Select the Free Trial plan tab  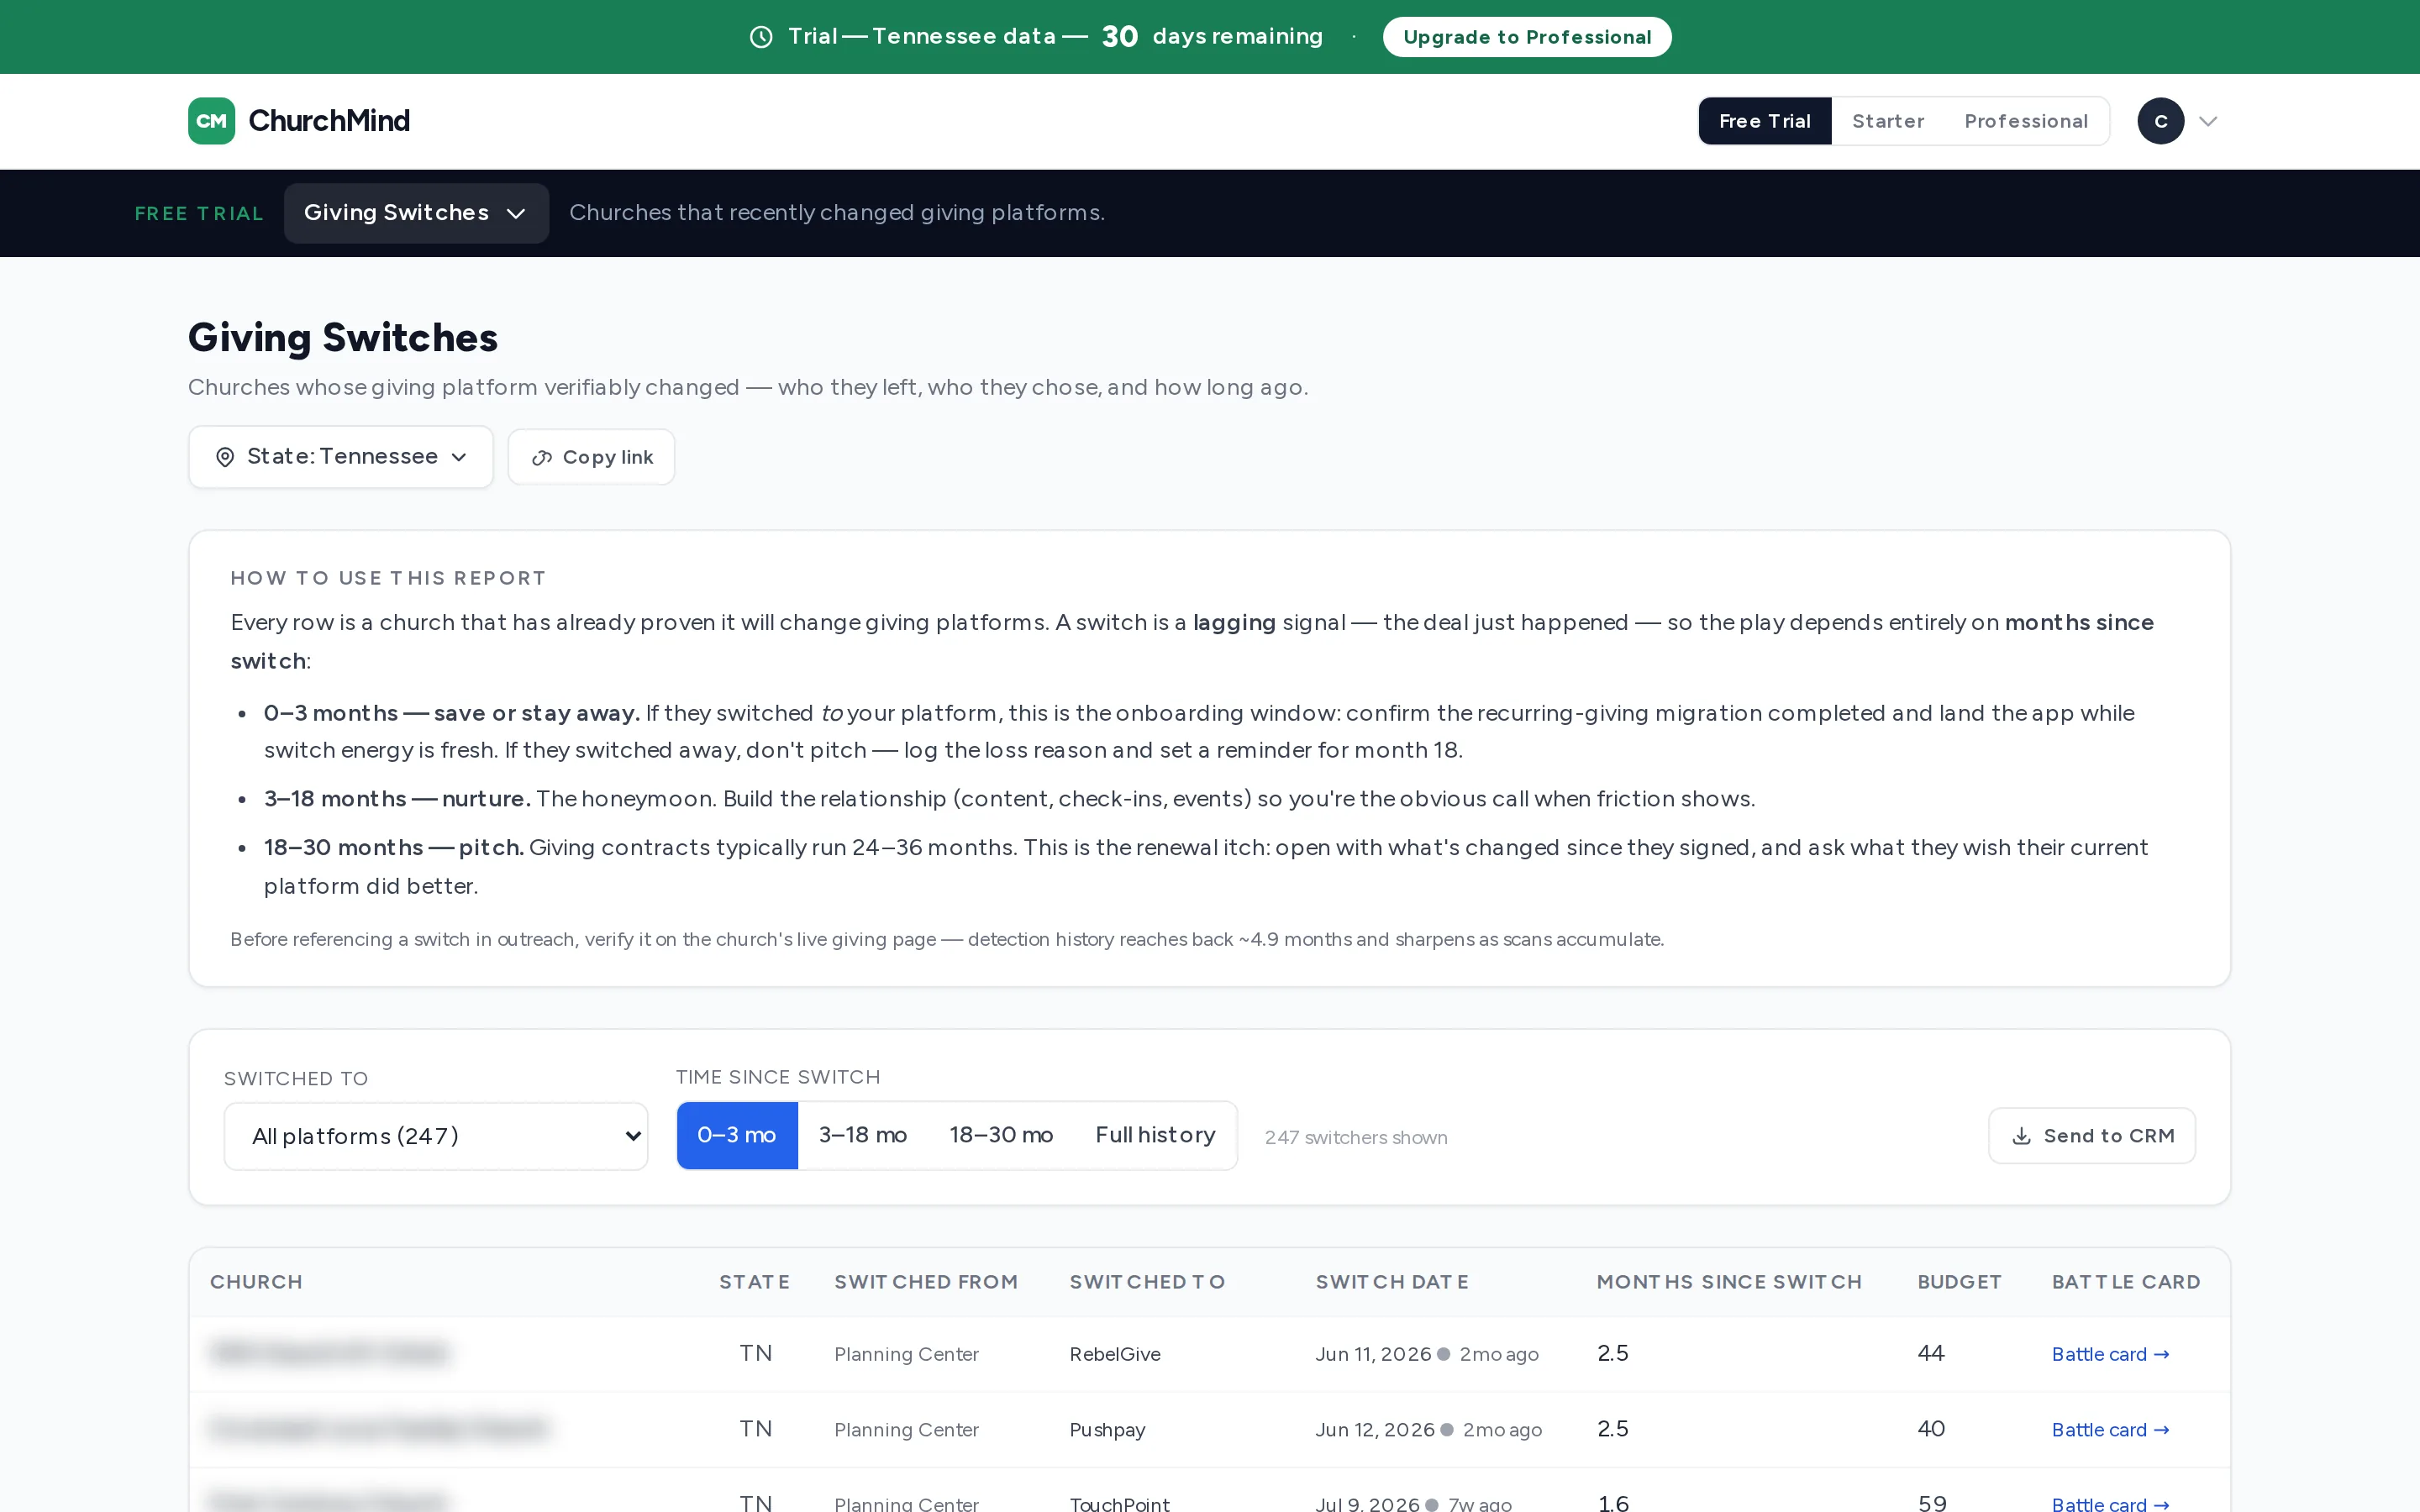pyautogui.click(x=1764, y=121)
